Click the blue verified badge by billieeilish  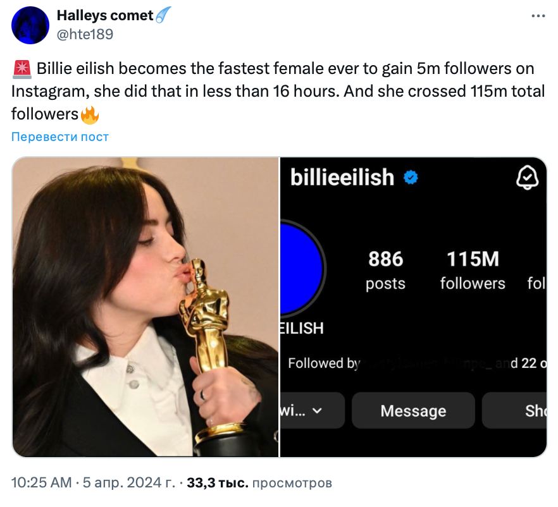click(x=411, y=178)
